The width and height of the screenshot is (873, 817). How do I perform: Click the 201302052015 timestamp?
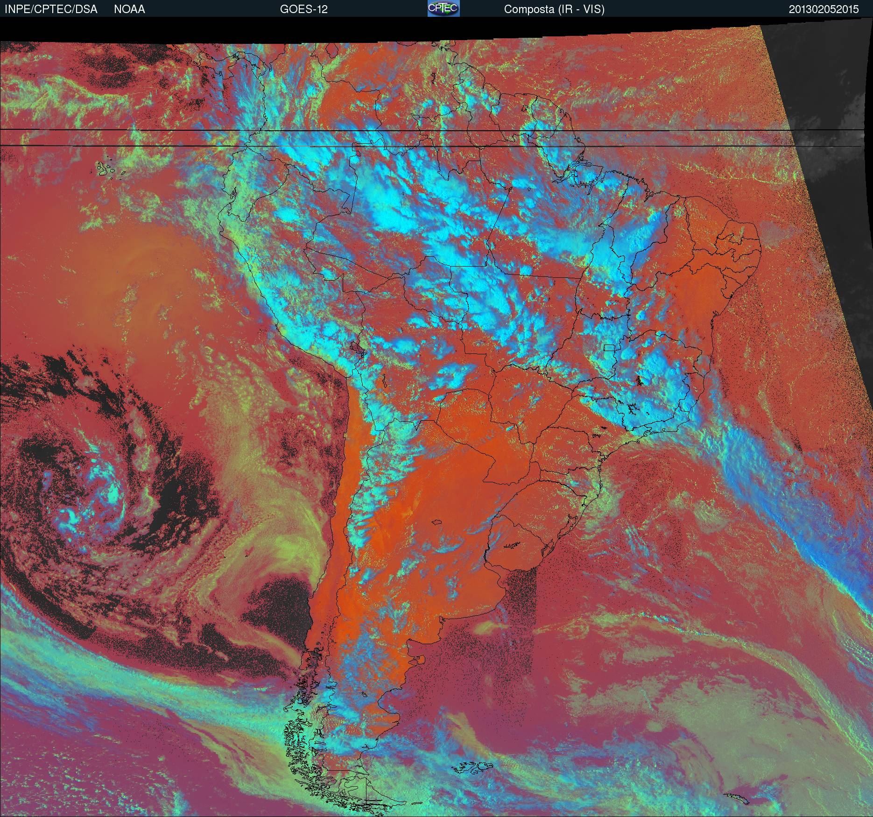(x=824, y=9)
